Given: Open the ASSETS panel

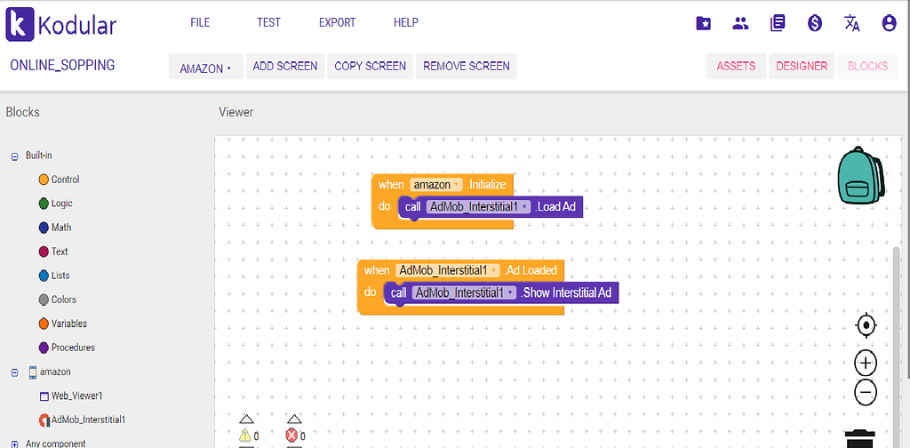Looking at the screenshot, I should click(736, 66).
